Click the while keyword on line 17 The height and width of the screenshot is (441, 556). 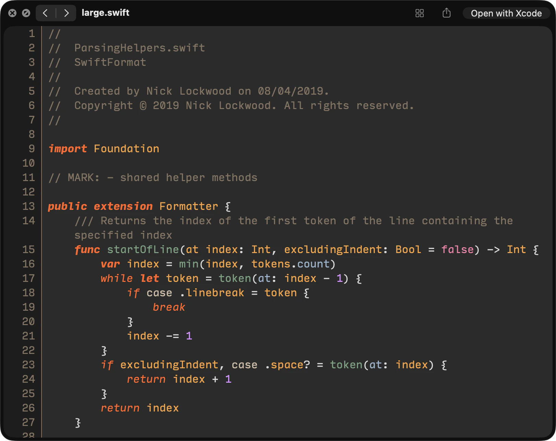tap(117, 278)
